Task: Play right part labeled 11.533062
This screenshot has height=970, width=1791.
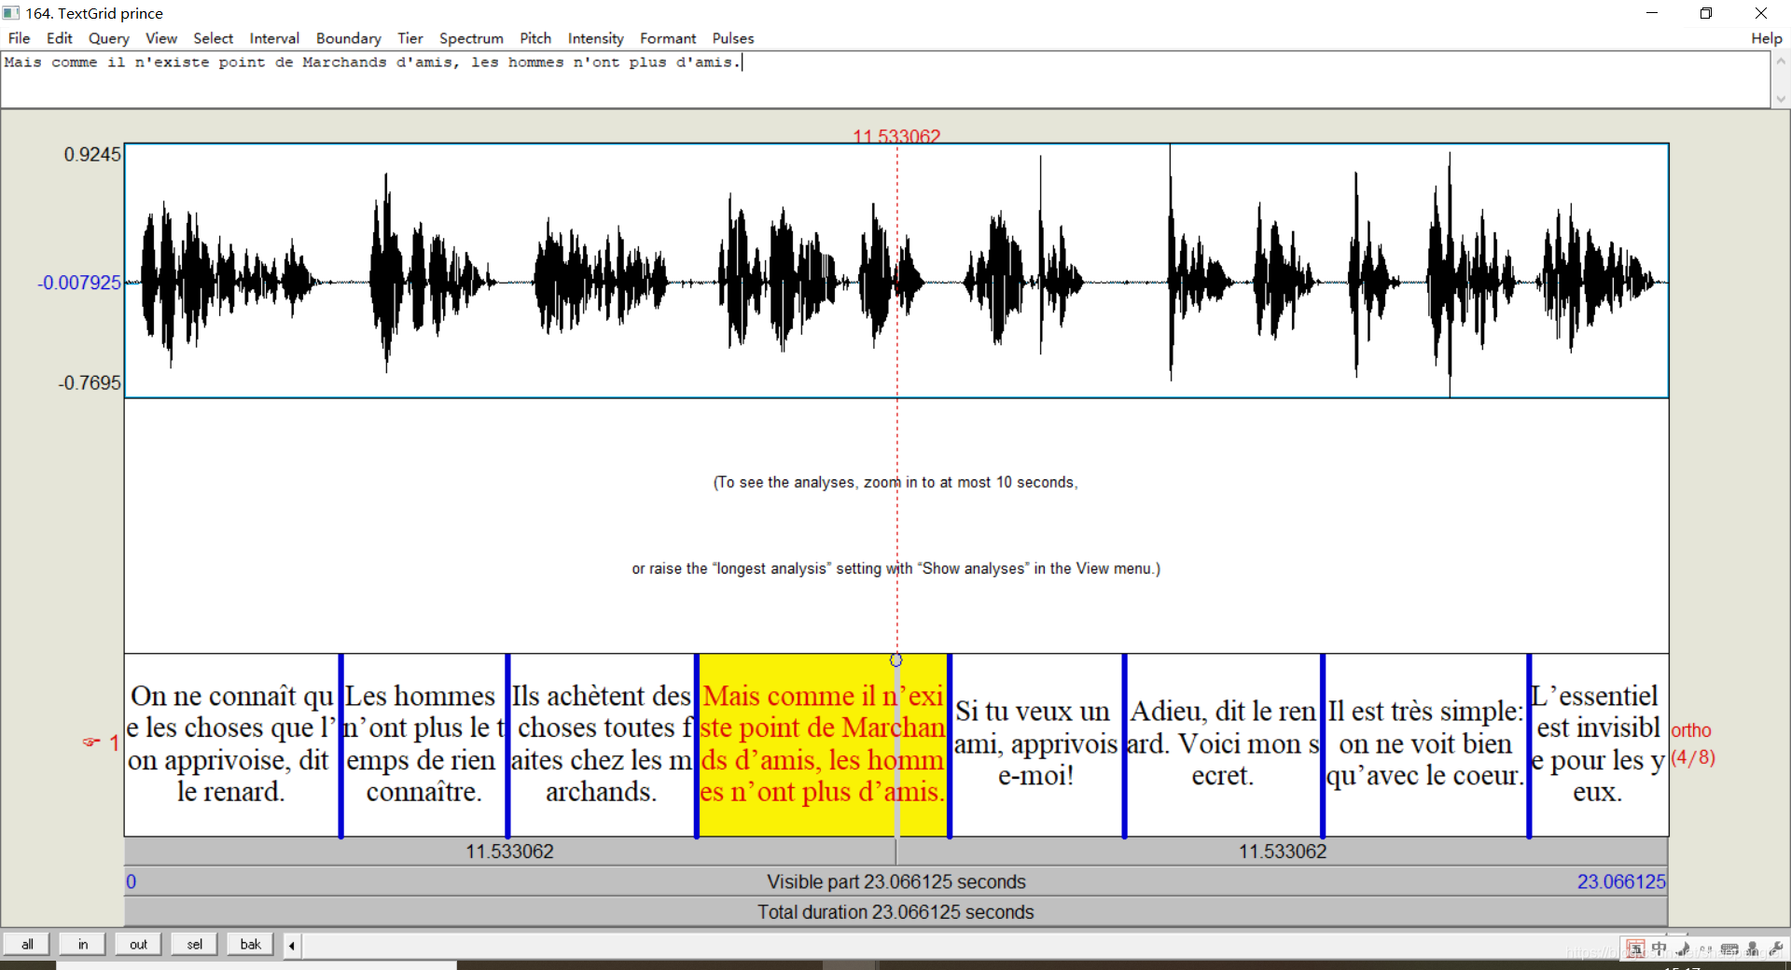Action: [1283, 852]
